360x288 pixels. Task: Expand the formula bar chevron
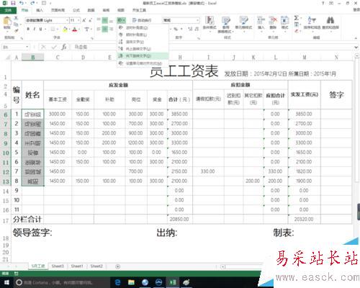[x=356, y=48]
